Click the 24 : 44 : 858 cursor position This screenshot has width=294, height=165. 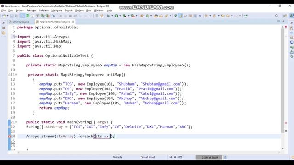point(175,157)
